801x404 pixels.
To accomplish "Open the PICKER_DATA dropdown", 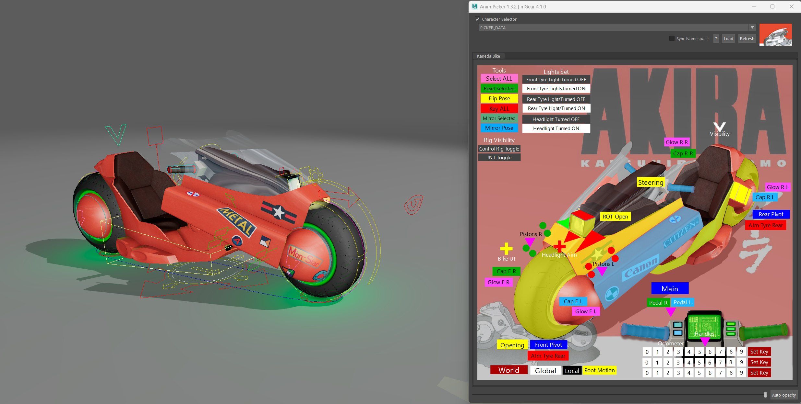I will click(x=752, y=28).
